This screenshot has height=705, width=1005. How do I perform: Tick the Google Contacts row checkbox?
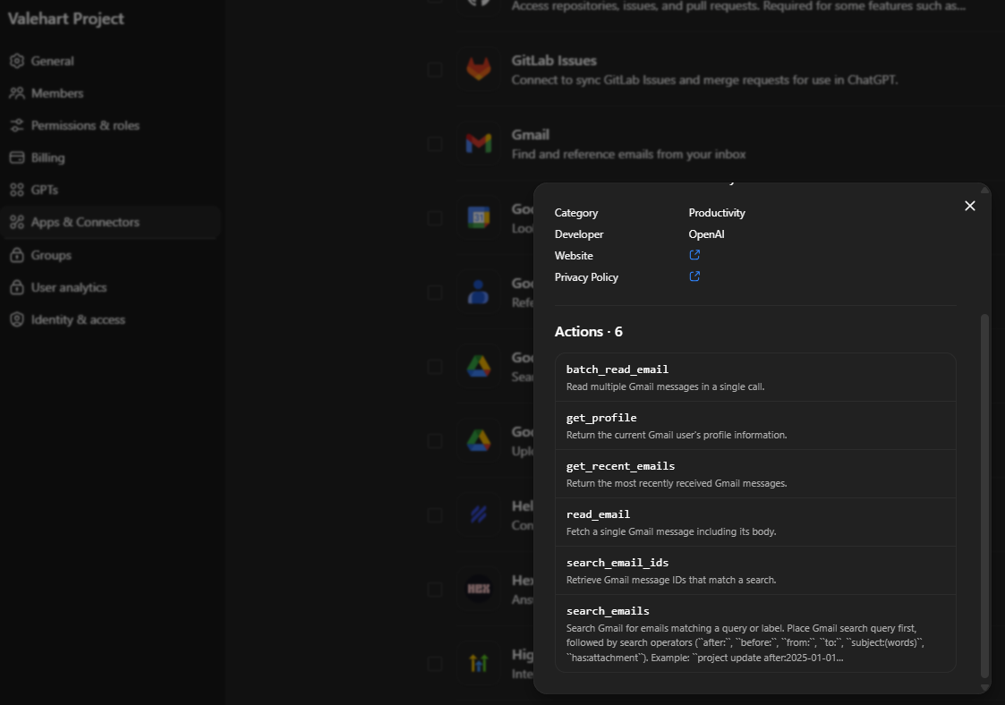[435, 293]
